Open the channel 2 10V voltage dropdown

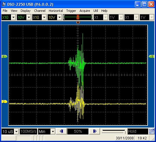[59, 17]
